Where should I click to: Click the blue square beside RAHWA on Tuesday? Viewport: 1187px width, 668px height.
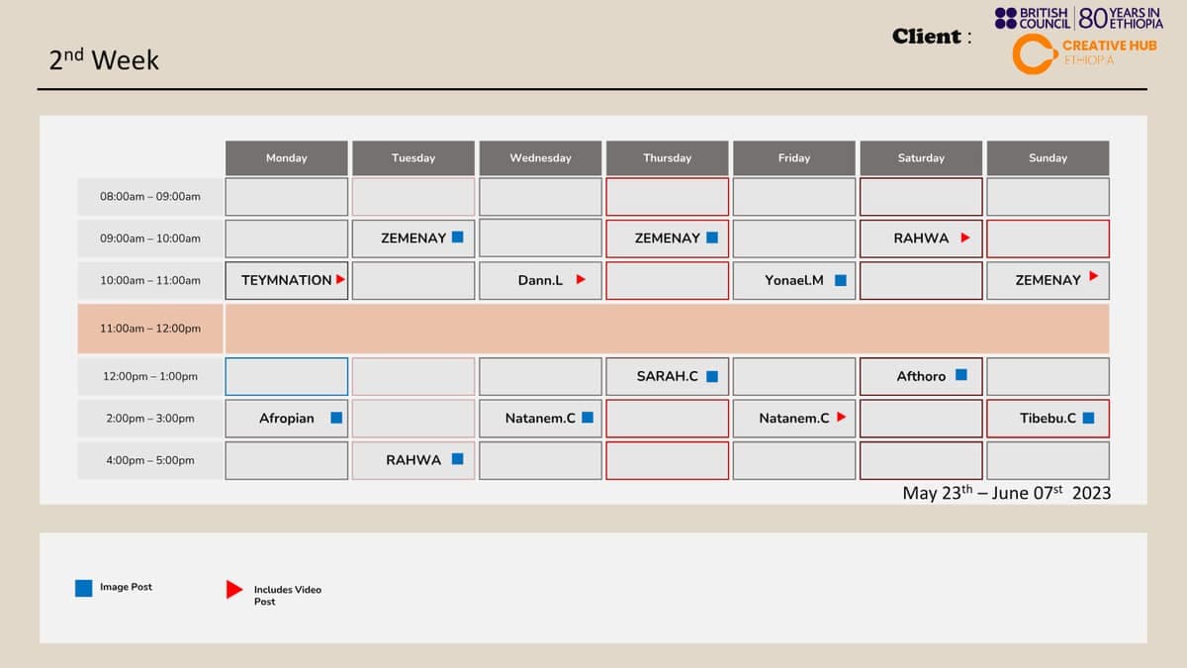458,459
